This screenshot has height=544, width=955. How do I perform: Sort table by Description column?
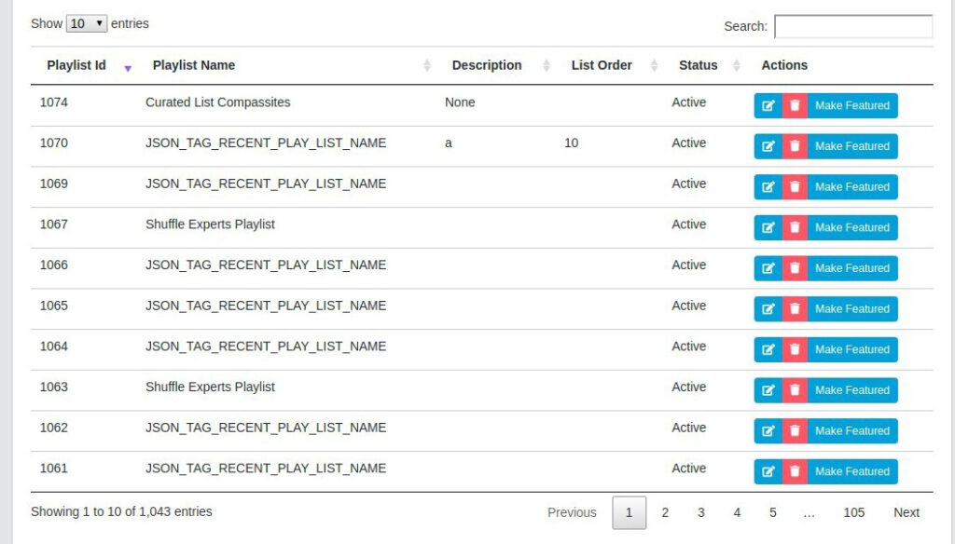495,65
